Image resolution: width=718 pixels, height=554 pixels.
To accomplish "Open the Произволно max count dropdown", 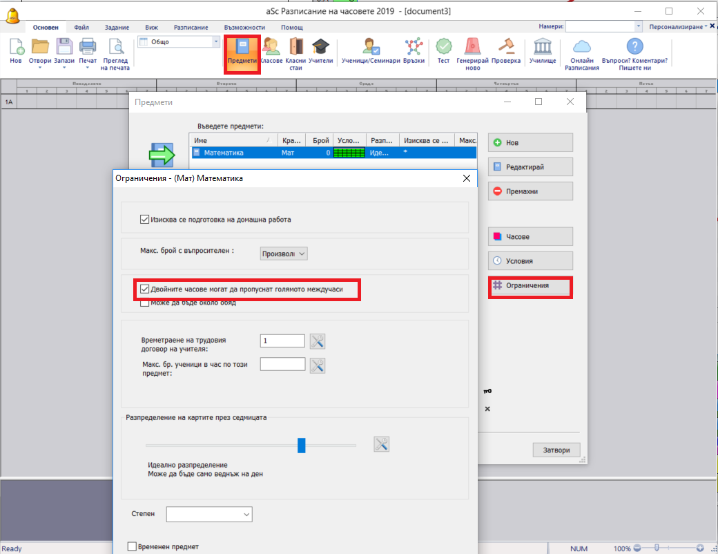I will (x=284, y=254).
